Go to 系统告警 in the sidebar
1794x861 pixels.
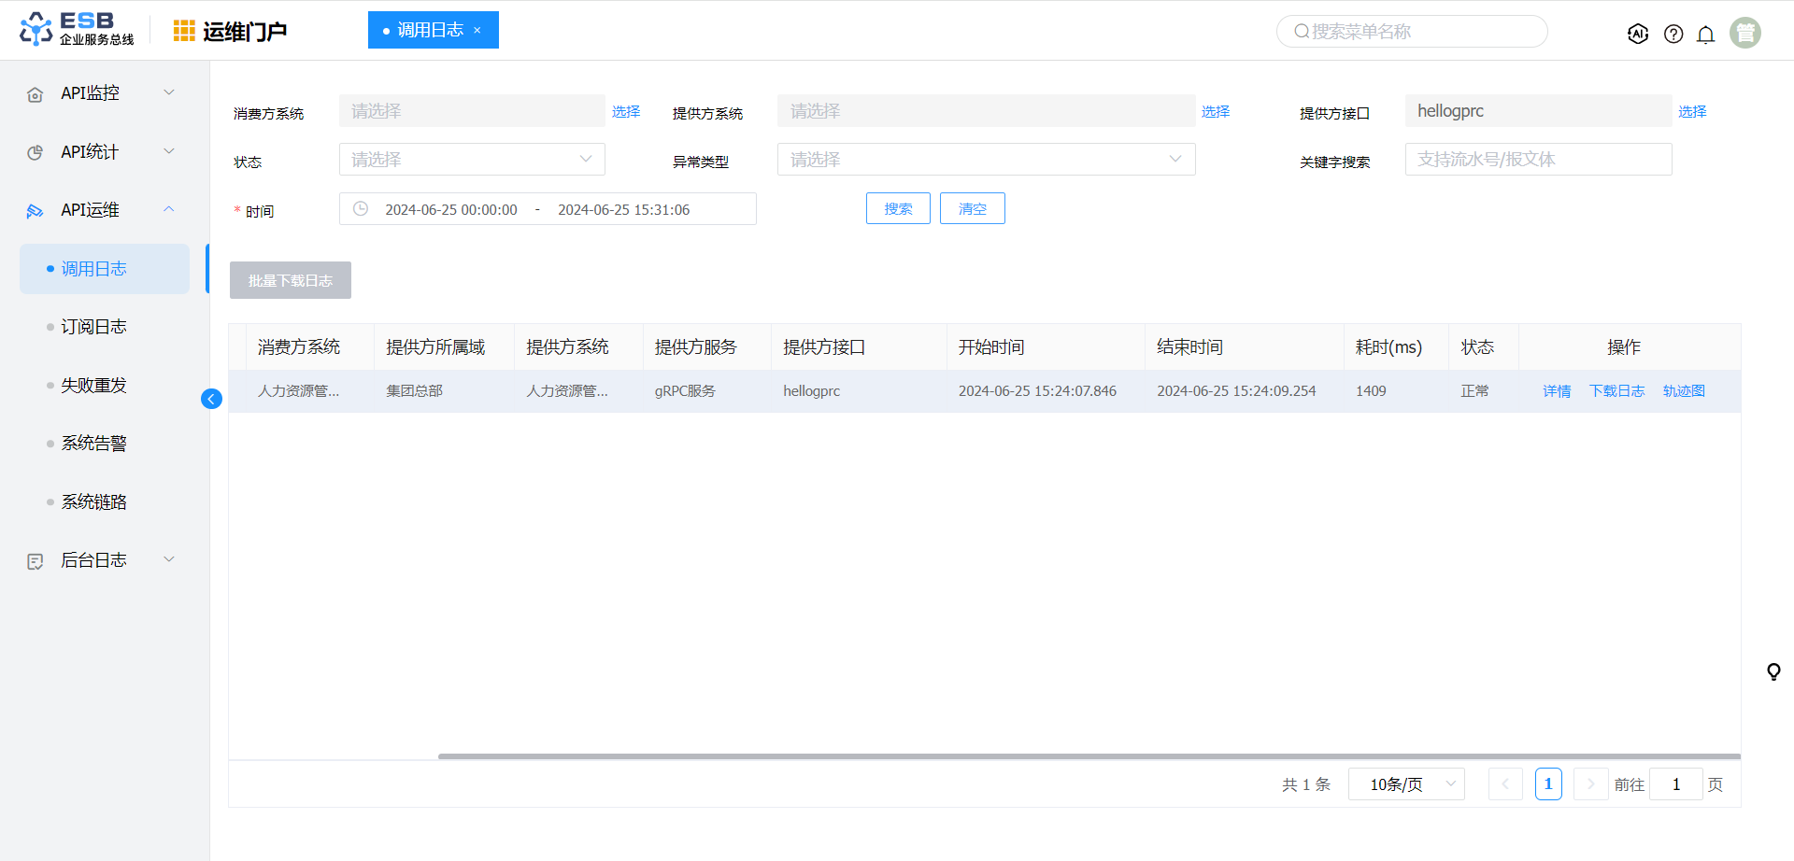coord(93,444)
